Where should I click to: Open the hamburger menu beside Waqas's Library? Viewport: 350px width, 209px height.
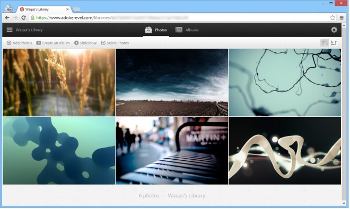pyautogui.click(x=10, y=30)
